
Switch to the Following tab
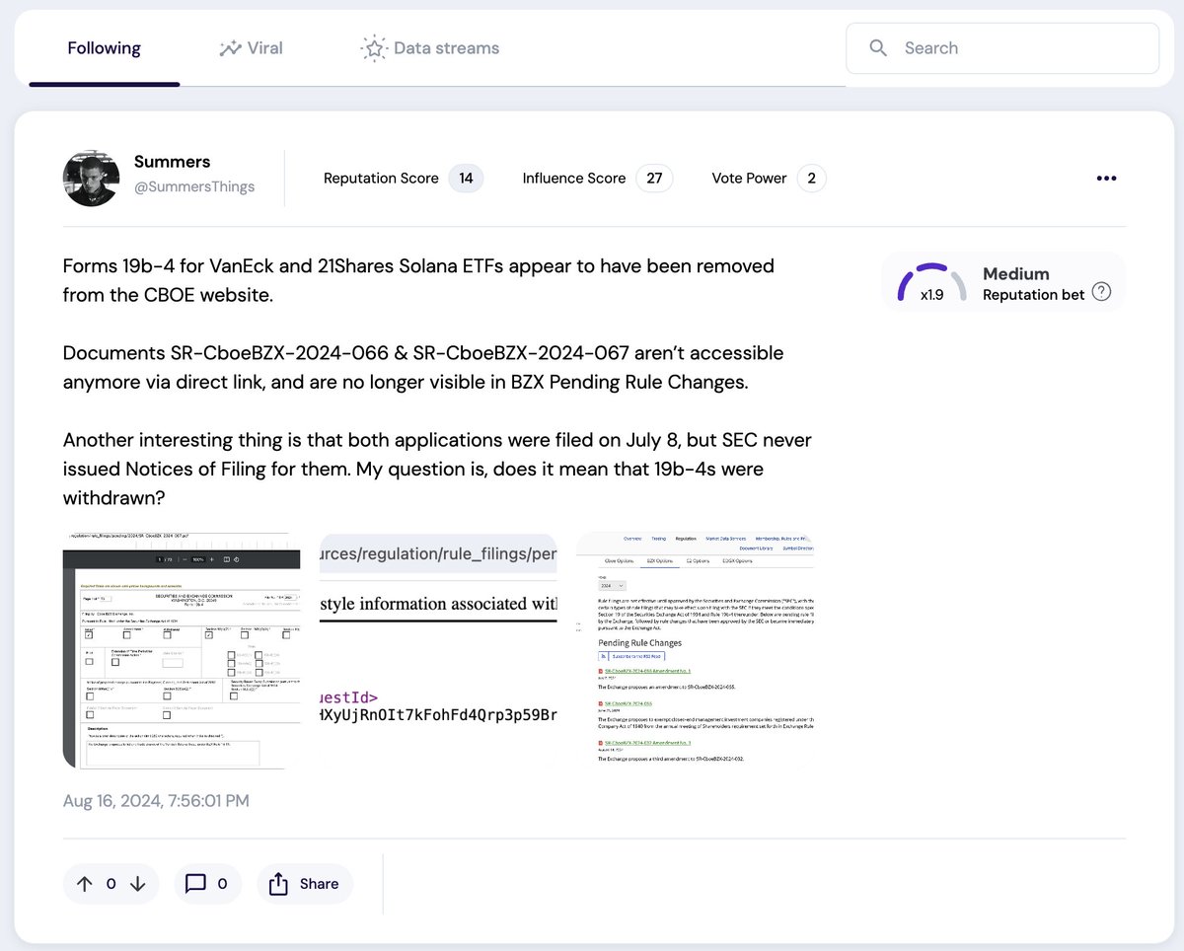pos(104,48)
